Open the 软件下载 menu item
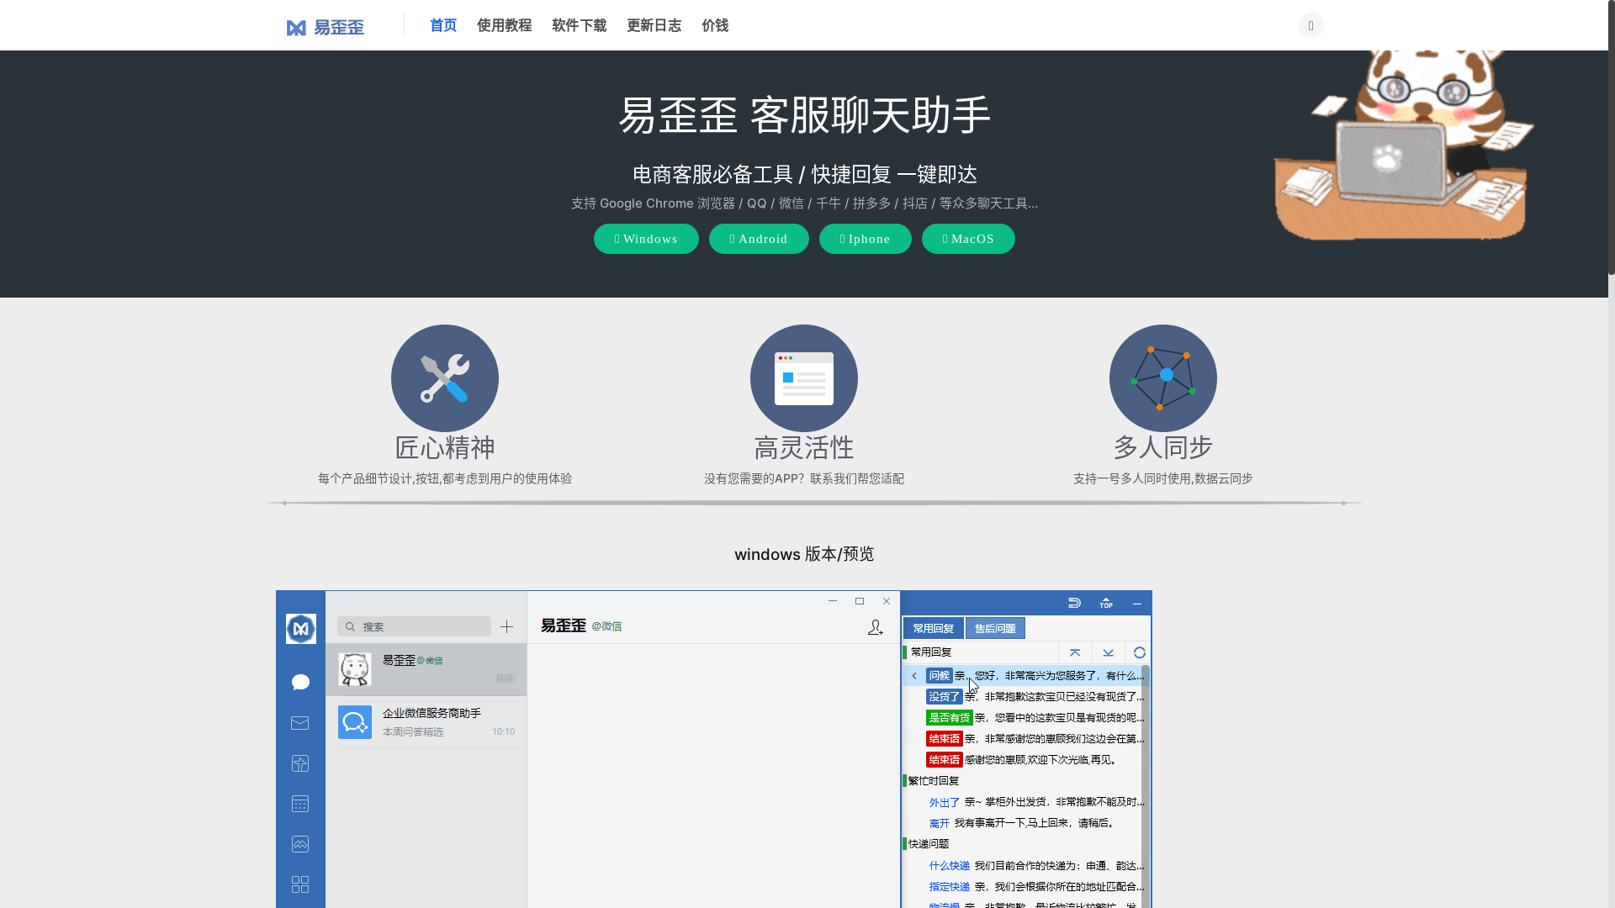Screen dimensions: 1615x908 click(x=579, y=25)
